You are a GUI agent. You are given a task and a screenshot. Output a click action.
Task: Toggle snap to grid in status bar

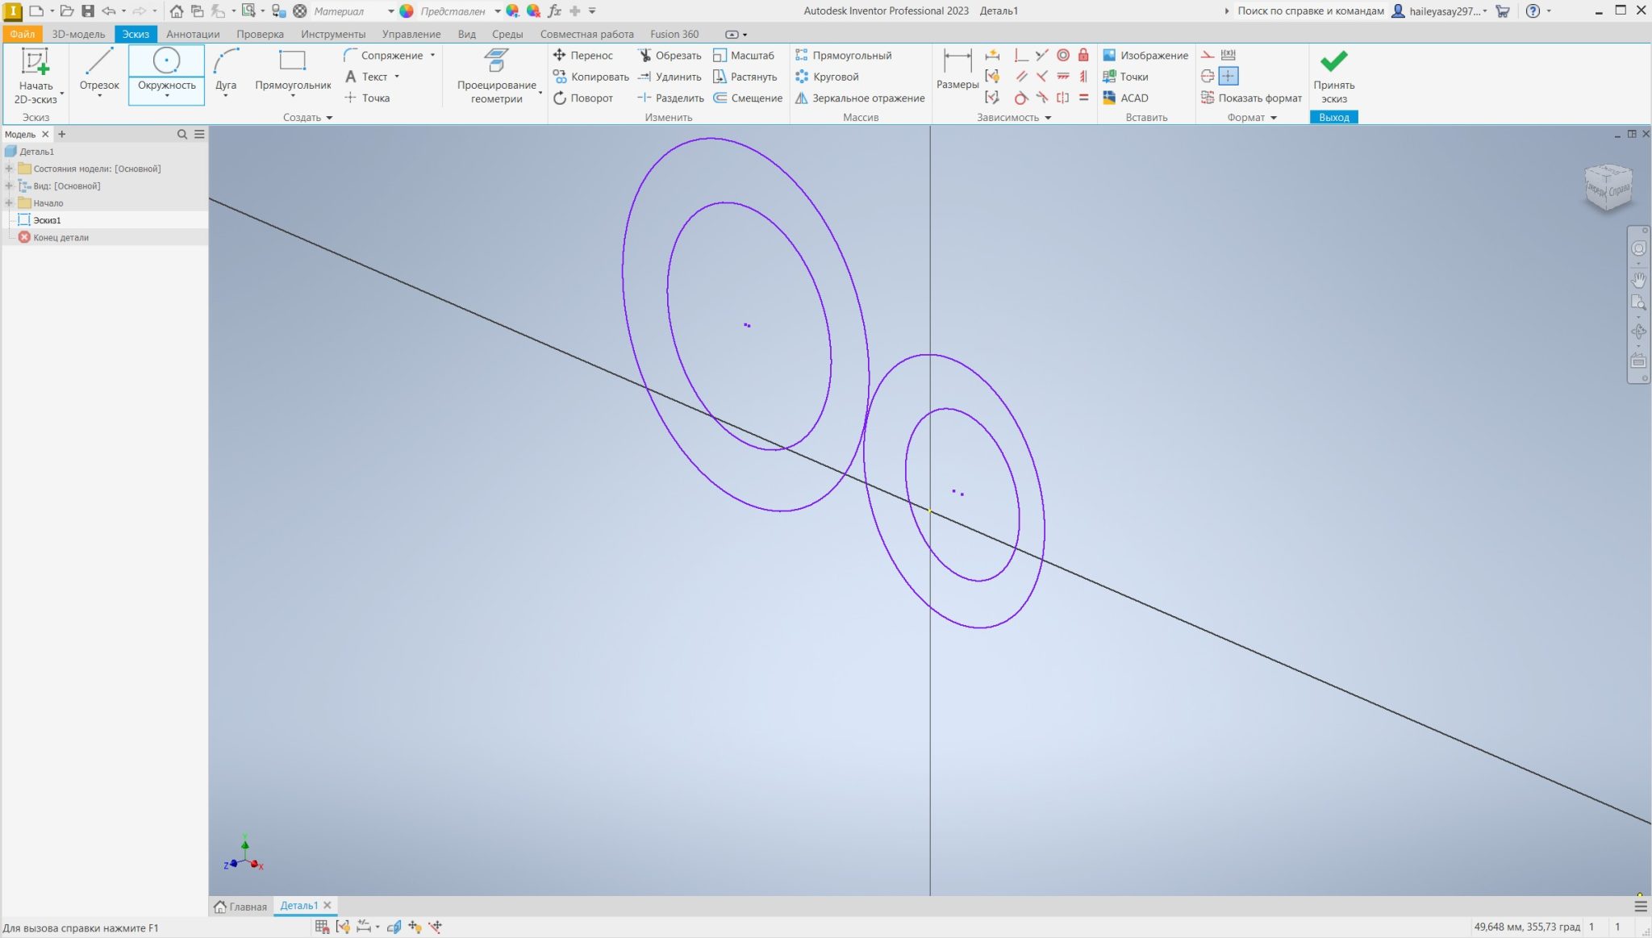coord(322,927)
